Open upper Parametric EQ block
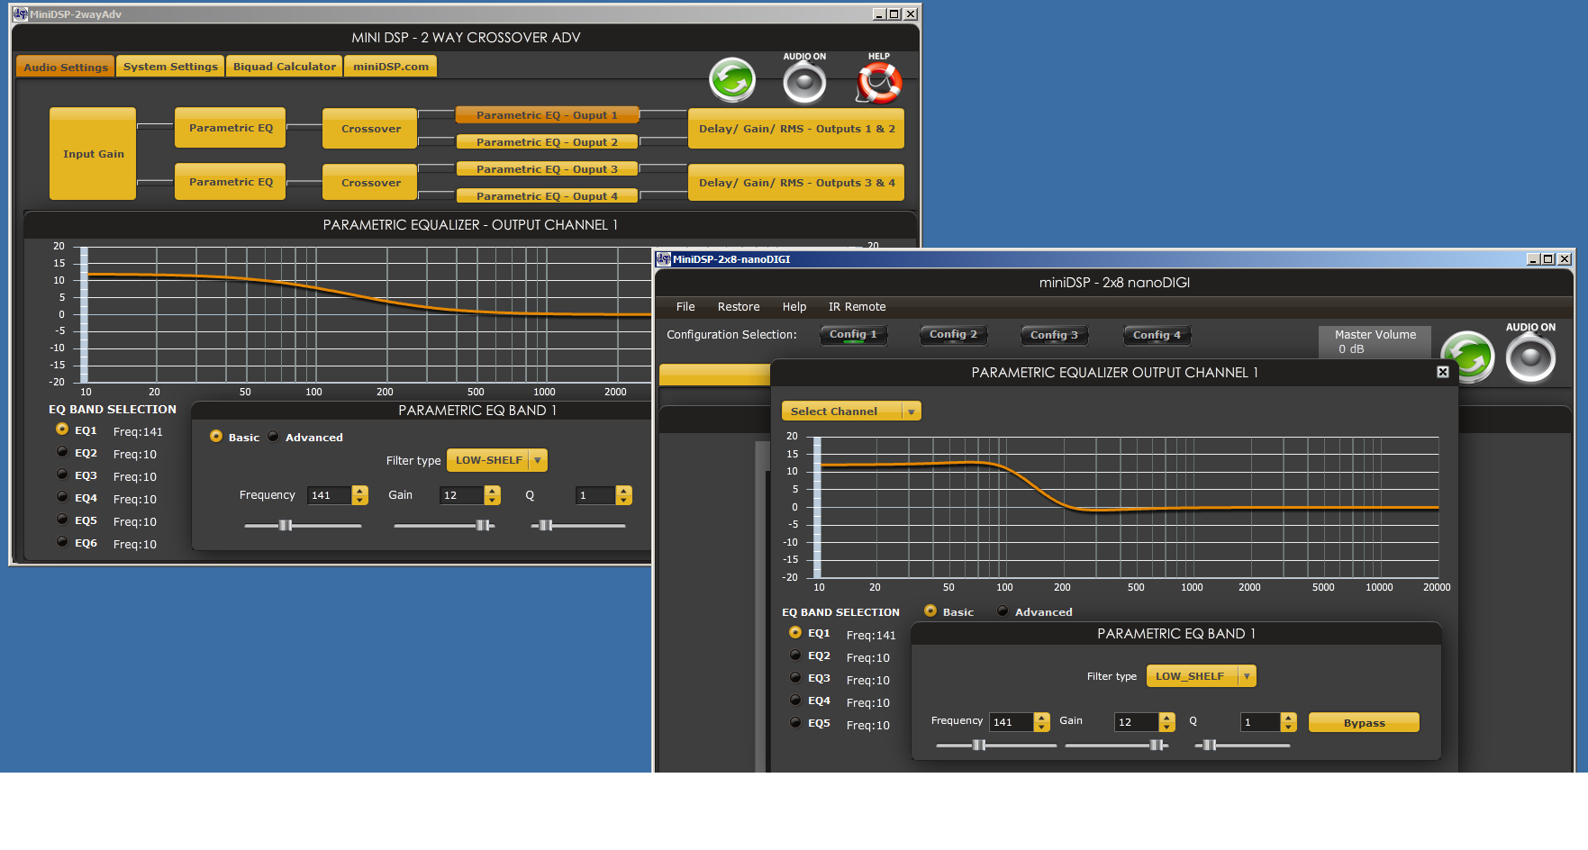Screen dimensions: 1588x850 (x=231, y=128)
